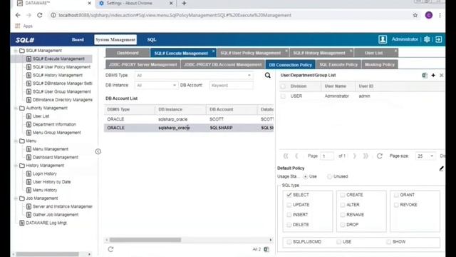Image resolution: width=456 pixels, height=257 pixels.
Task: Open a new Chrome tab with plus button
Action: tap(184, 3)
